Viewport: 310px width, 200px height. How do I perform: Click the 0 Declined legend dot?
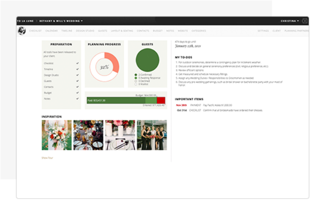click(136, 81)
